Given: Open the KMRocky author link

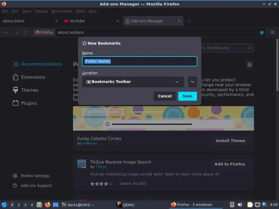Looking at the screenshot, I should (x=90, y=143).
